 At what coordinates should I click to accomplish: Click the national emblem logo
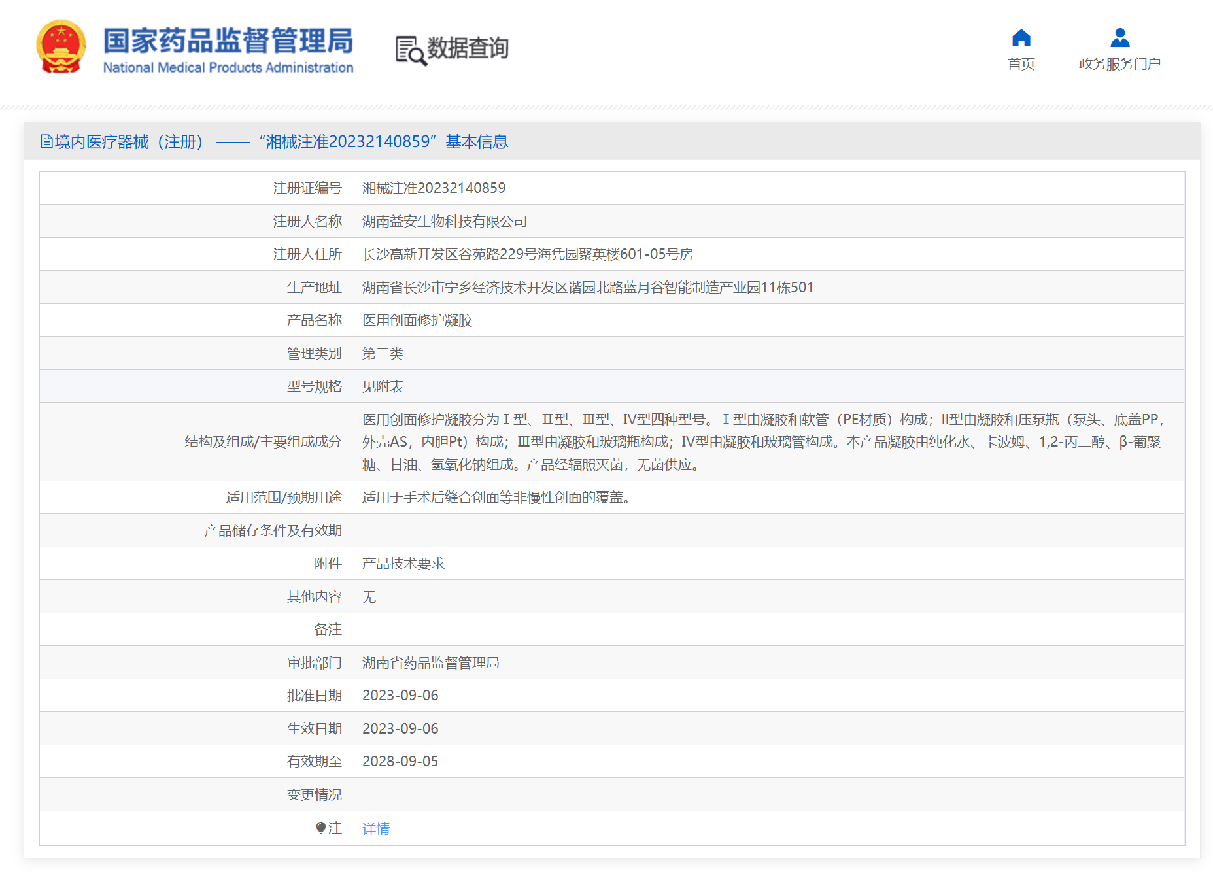(61, 47)
